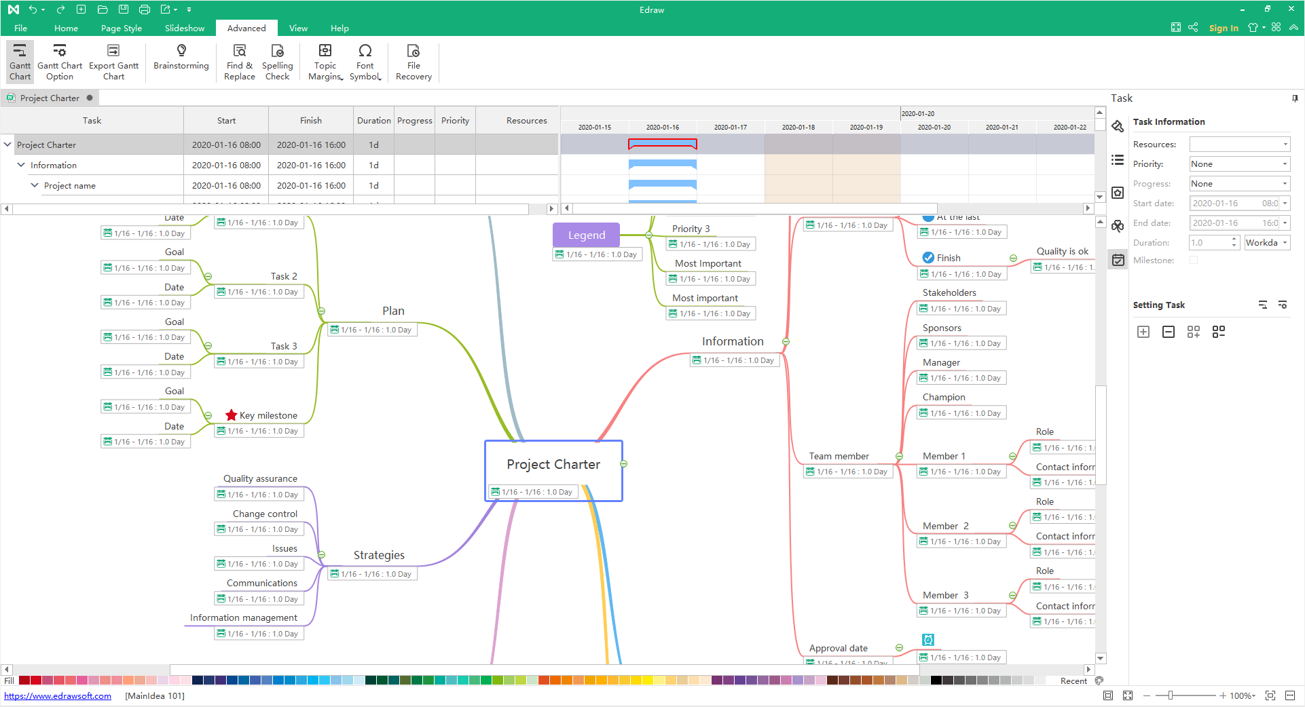Open Find & Replace tool
This screenshot has height=707, width=1305.
click(239, 62)
